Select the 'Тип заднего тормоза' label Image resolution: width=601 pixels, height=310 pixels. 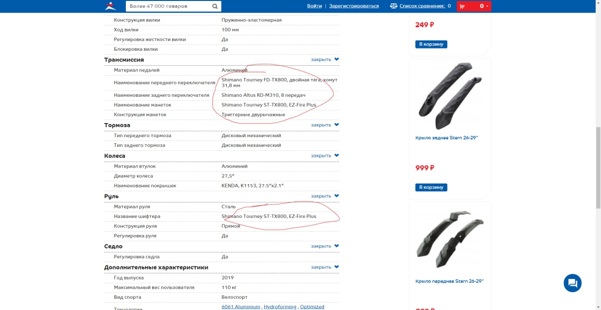click(x=139, y=146)
